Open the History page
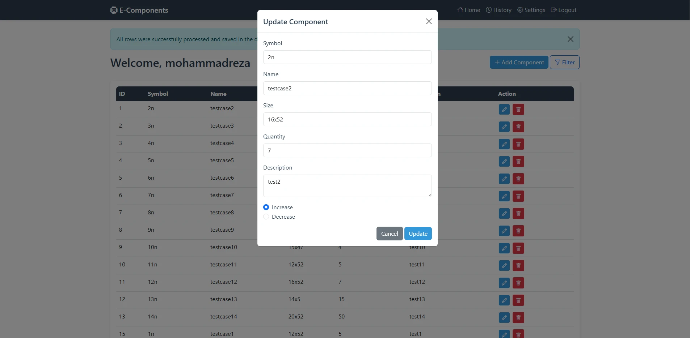This screenshot has height=338, width=690. click(x=498, y=10)
